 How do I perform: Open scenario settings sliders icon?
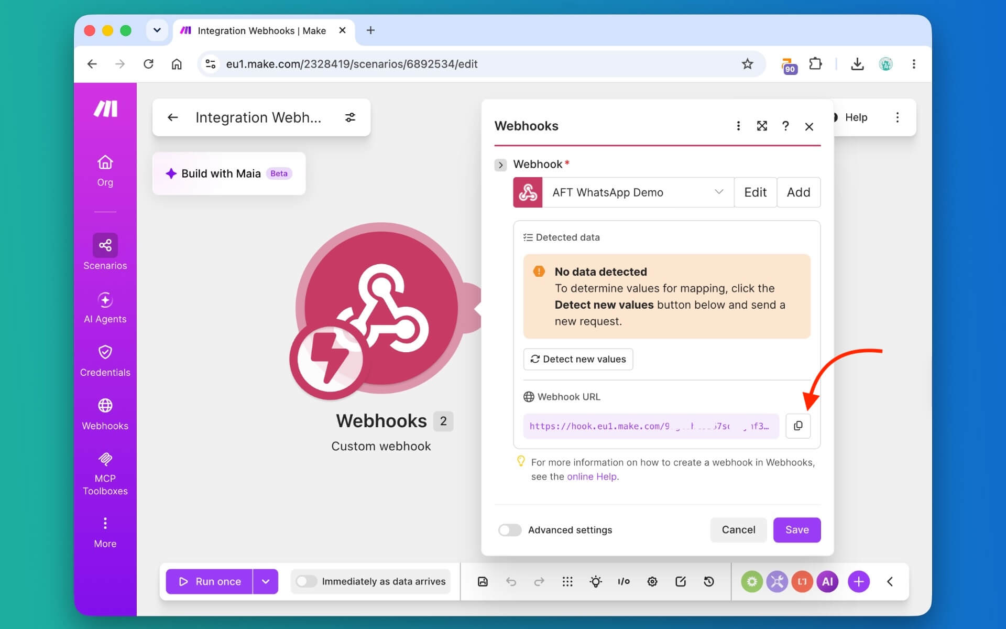[350, 117]
